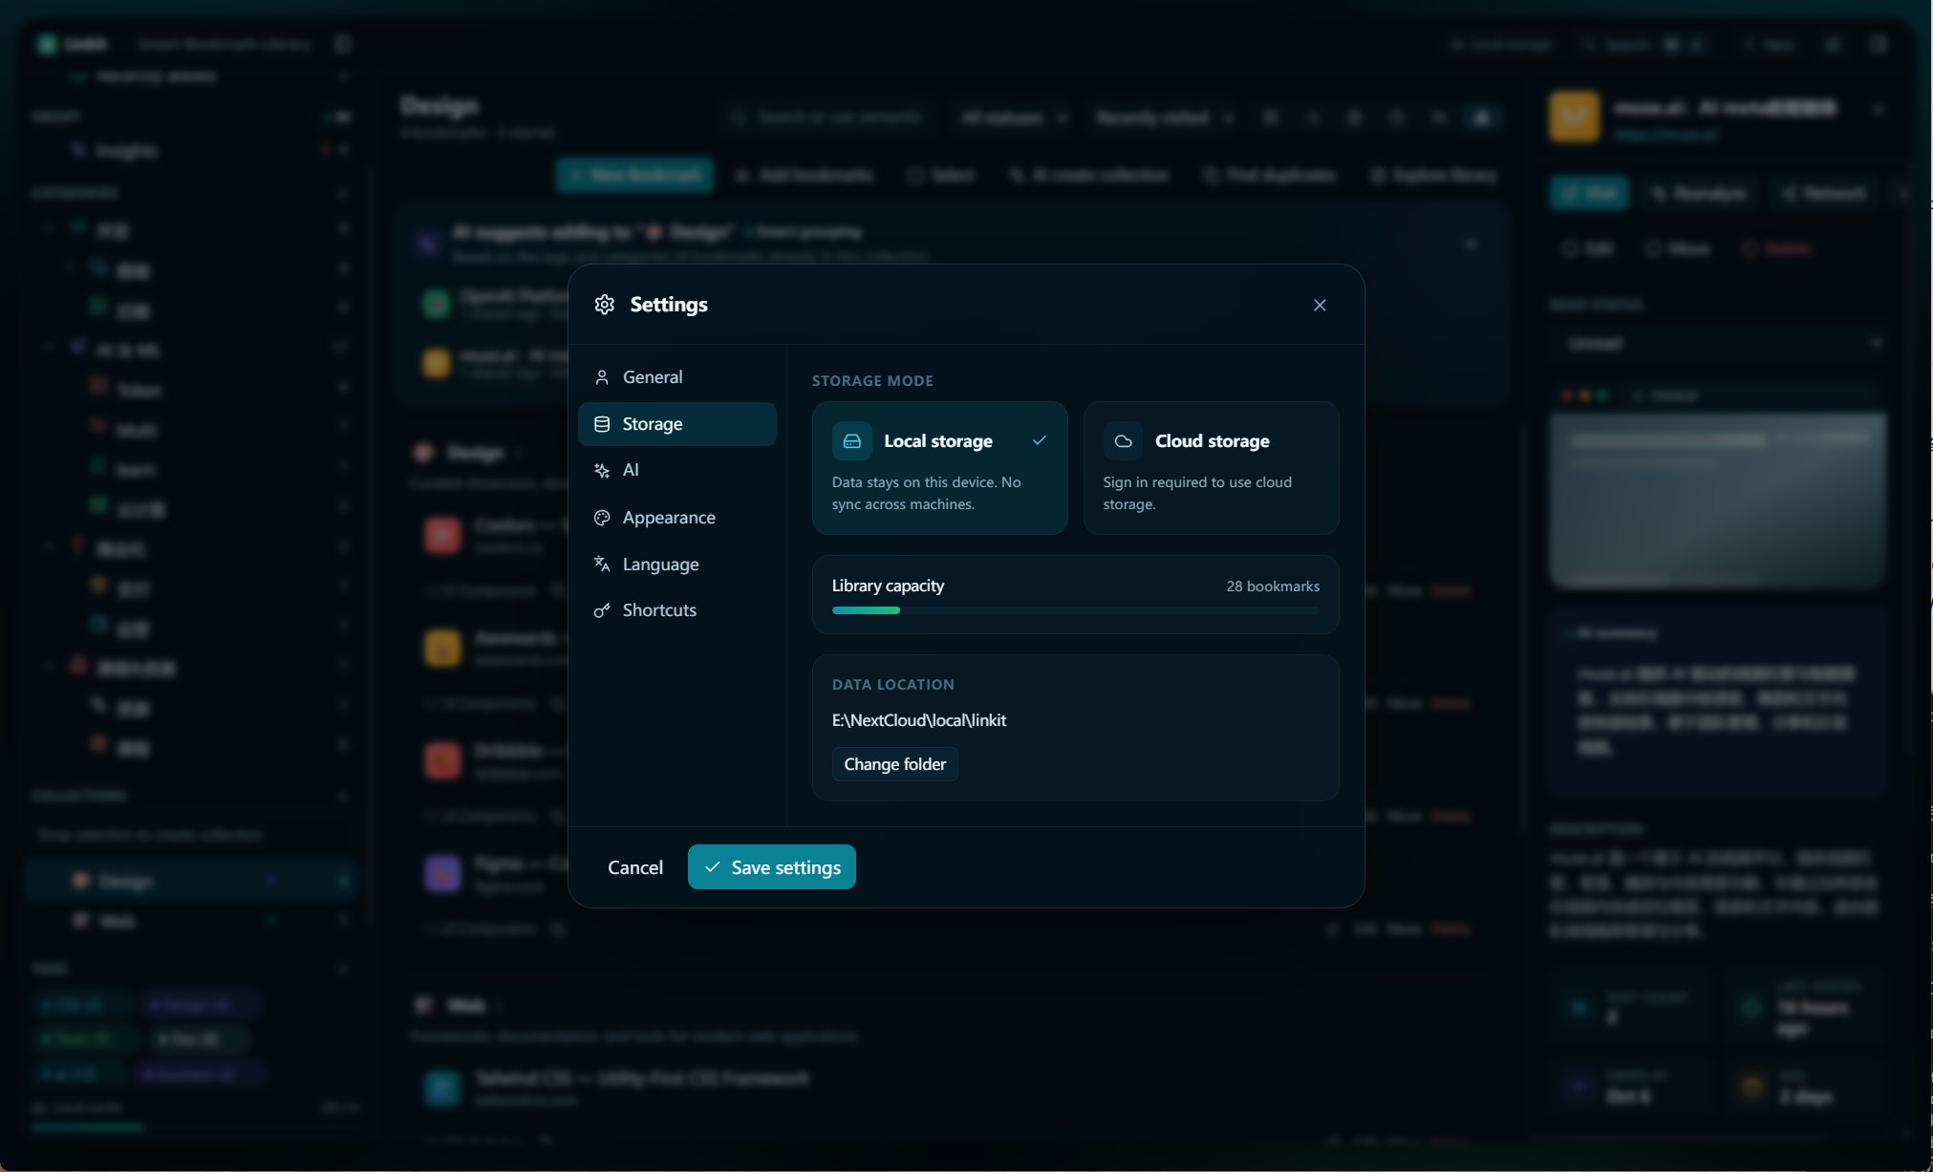Click the palette icon beside Appearance
Viewport: 1933px width, 1172px height.
(x=602, y=518)
